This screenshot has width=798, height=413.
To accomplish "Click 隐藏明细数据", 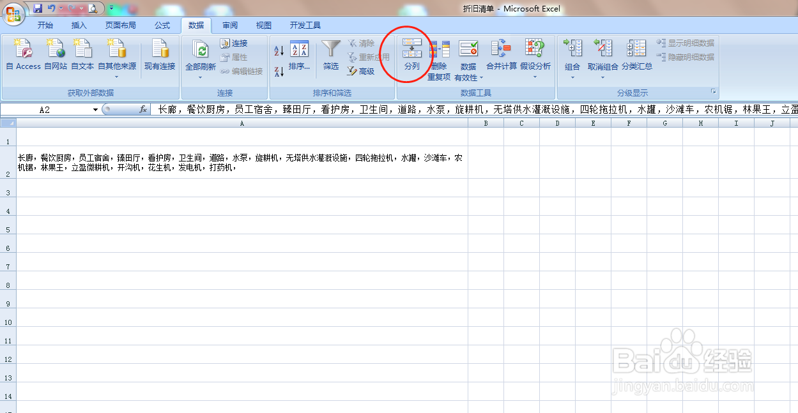I will point(686,57).
